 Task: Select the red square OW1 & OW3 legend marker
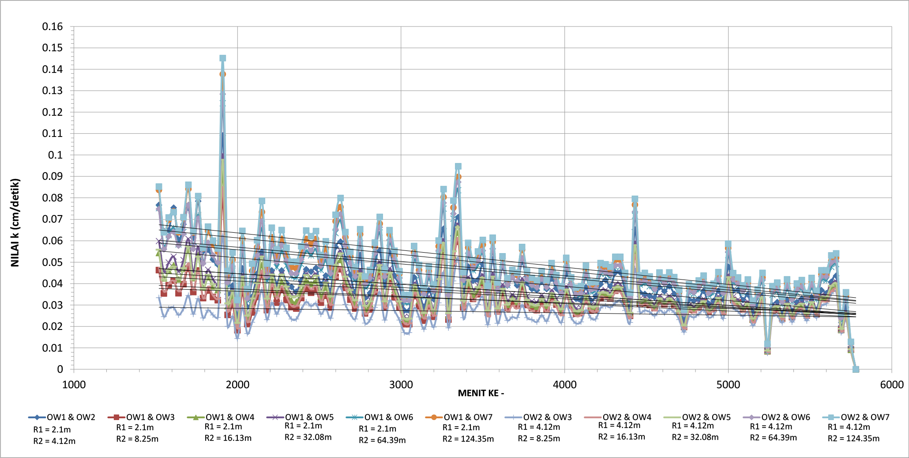pos(117,417)
